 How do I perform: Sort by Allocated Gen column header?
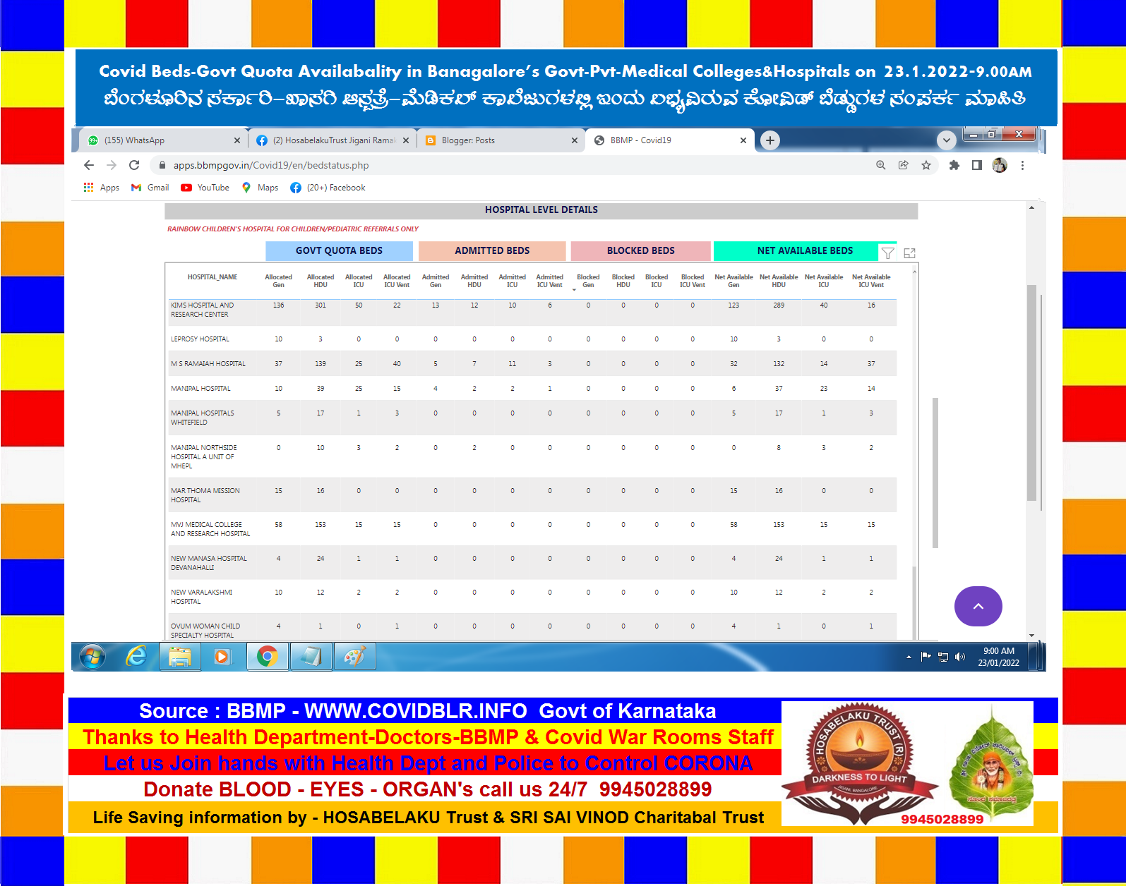click(278, 281)
